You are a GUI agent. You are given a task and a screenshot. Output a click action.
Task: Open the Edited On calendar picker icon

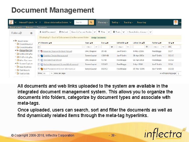[x=147, y=47]
